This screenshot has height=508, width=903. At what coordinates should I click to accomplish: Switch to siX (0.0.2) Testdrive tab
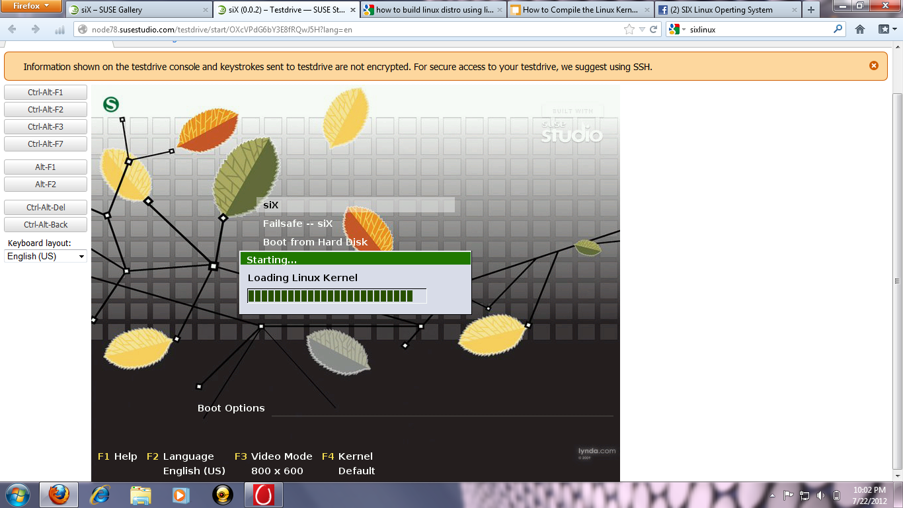286,10
